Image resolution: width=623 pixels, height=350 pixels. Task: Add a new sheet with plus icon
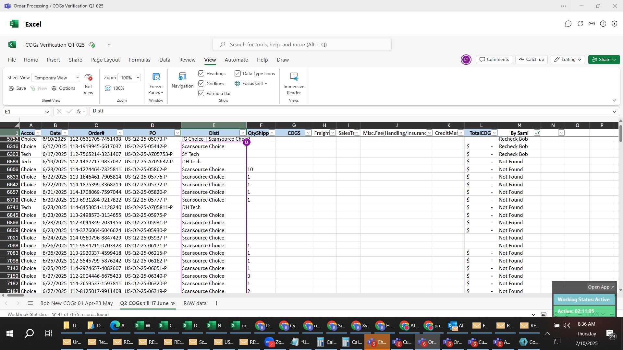(216, 303)
